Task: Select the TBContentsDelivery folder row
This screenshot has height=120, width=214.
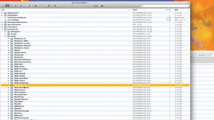Action: [95, 60]
